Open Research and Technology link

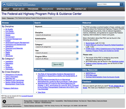[x=15, y=80]
